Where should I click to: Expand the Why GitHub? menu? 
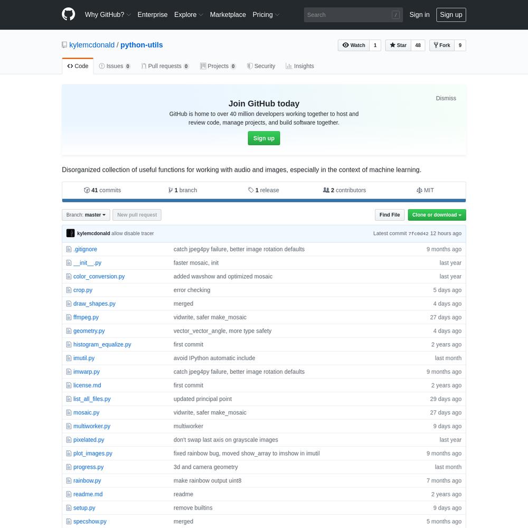(x=108, y=15)
